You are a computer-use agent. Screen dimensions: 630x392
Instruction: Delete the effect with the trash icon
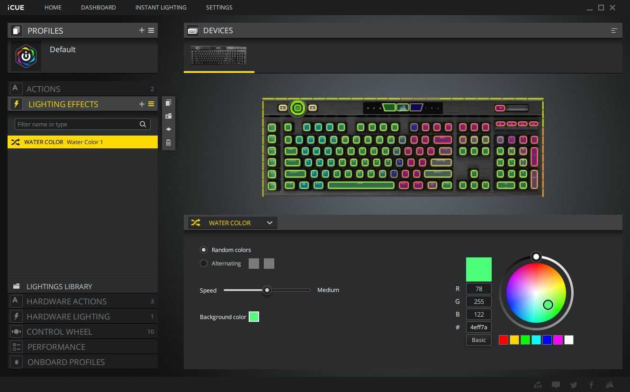click(x=168, y=143)
